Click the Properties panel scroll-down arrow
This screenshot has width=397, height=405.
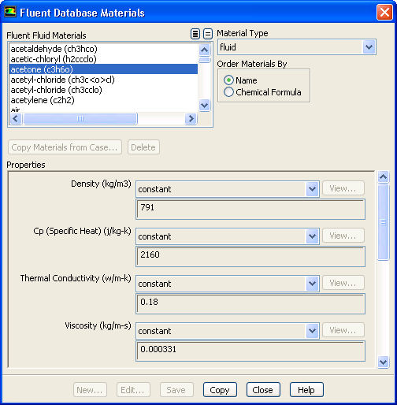click(x=383, y=362)
